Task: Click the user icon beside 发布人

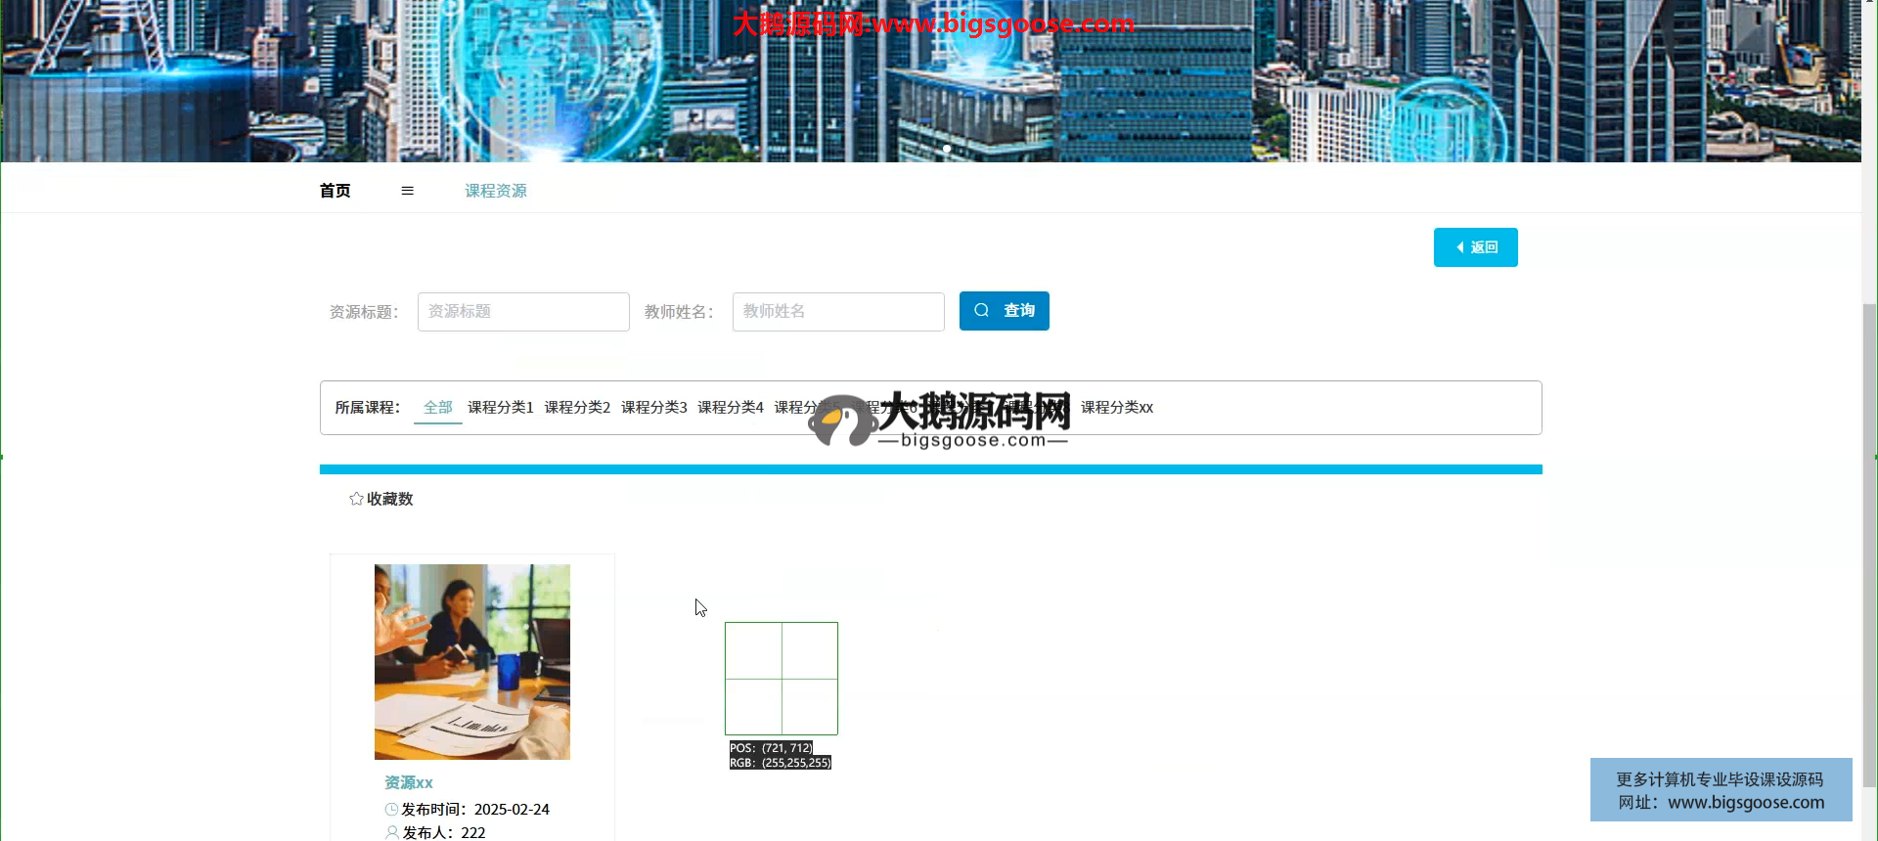Action: pyautogui.click(x=391, y=832)
